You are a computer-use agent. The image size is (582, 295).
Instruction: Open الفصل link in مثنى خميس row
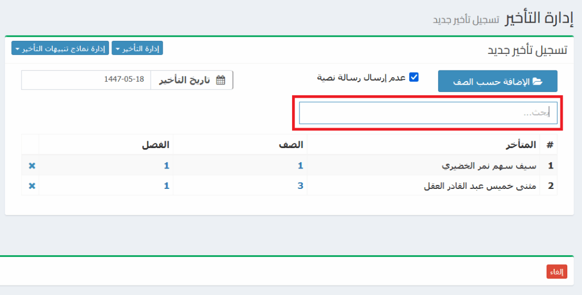click(167, 186)
